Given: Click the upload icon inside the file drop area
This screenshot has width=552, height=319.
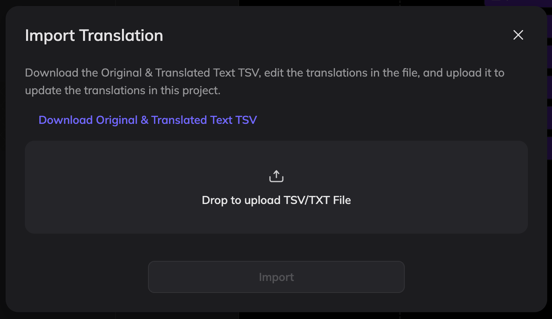Looking at the screenshot, I should (276, 176).
